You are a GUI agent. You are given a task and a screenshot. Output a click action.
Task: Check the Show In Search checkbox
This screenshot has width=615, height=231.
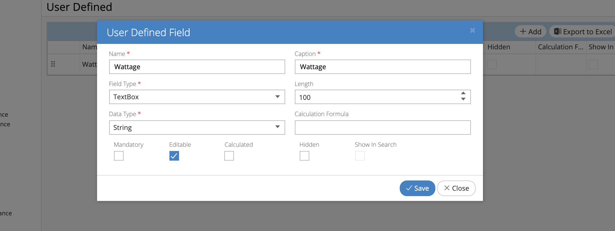click(x=360, y=156)
